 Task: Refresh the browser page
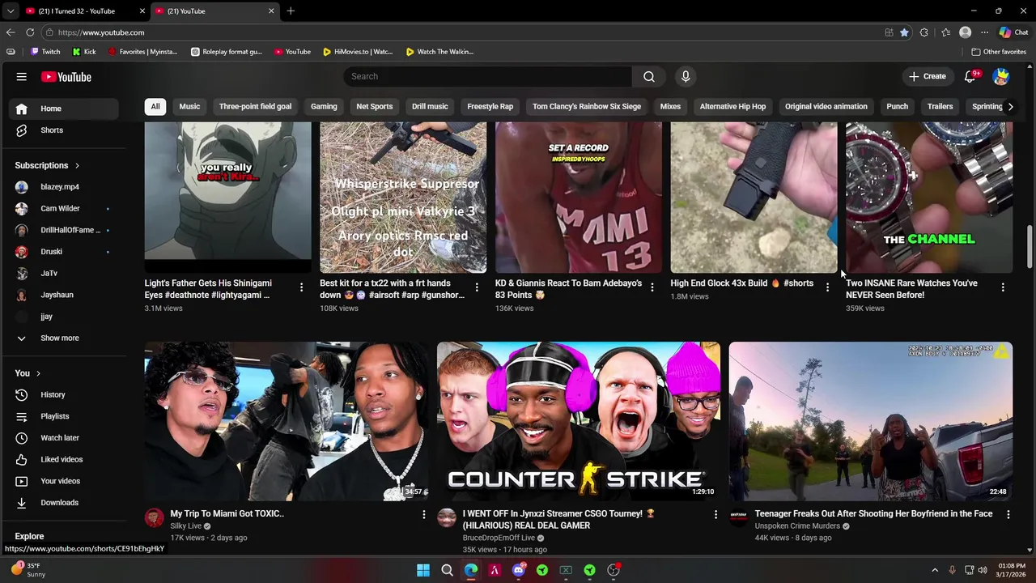pyautogui.click(x=30, y=32)
